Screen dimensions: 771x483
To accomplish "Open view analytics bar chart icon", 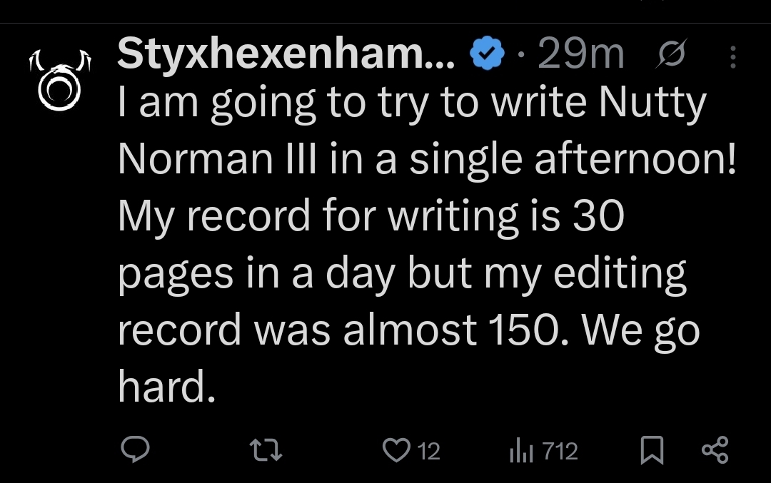I will click(521, 450).
